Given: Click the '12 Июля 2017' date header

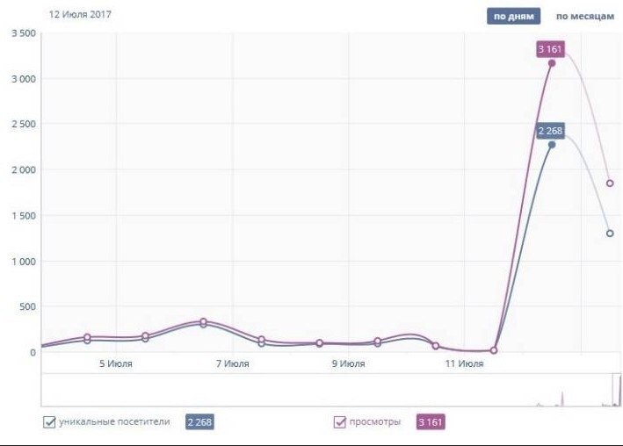Looking at the screenshot, I should click(80, 14).
